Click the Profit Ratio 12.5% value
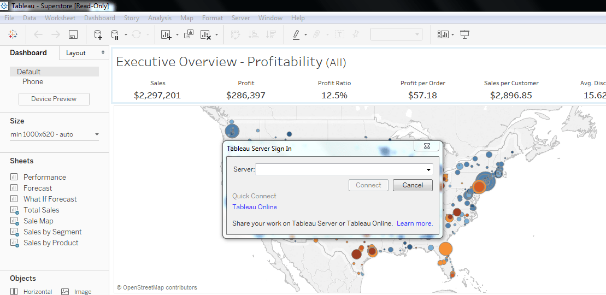 pyautogui.click(x=334, y=96)
